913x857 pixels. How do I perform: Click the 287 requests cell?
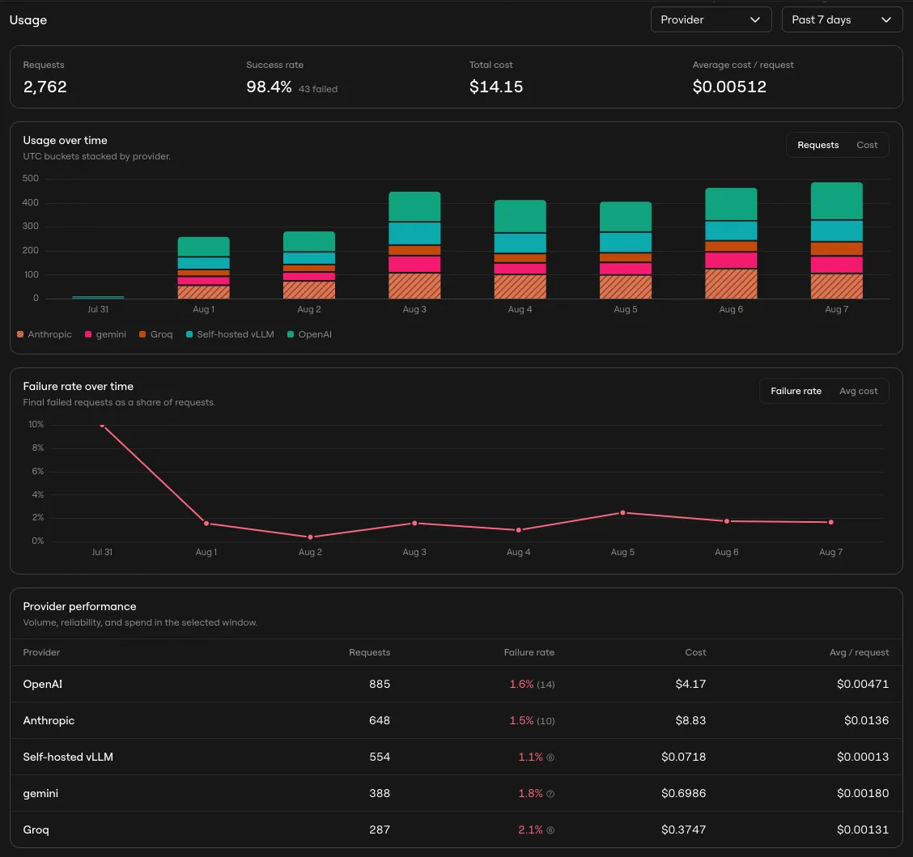tap(380, 829)
